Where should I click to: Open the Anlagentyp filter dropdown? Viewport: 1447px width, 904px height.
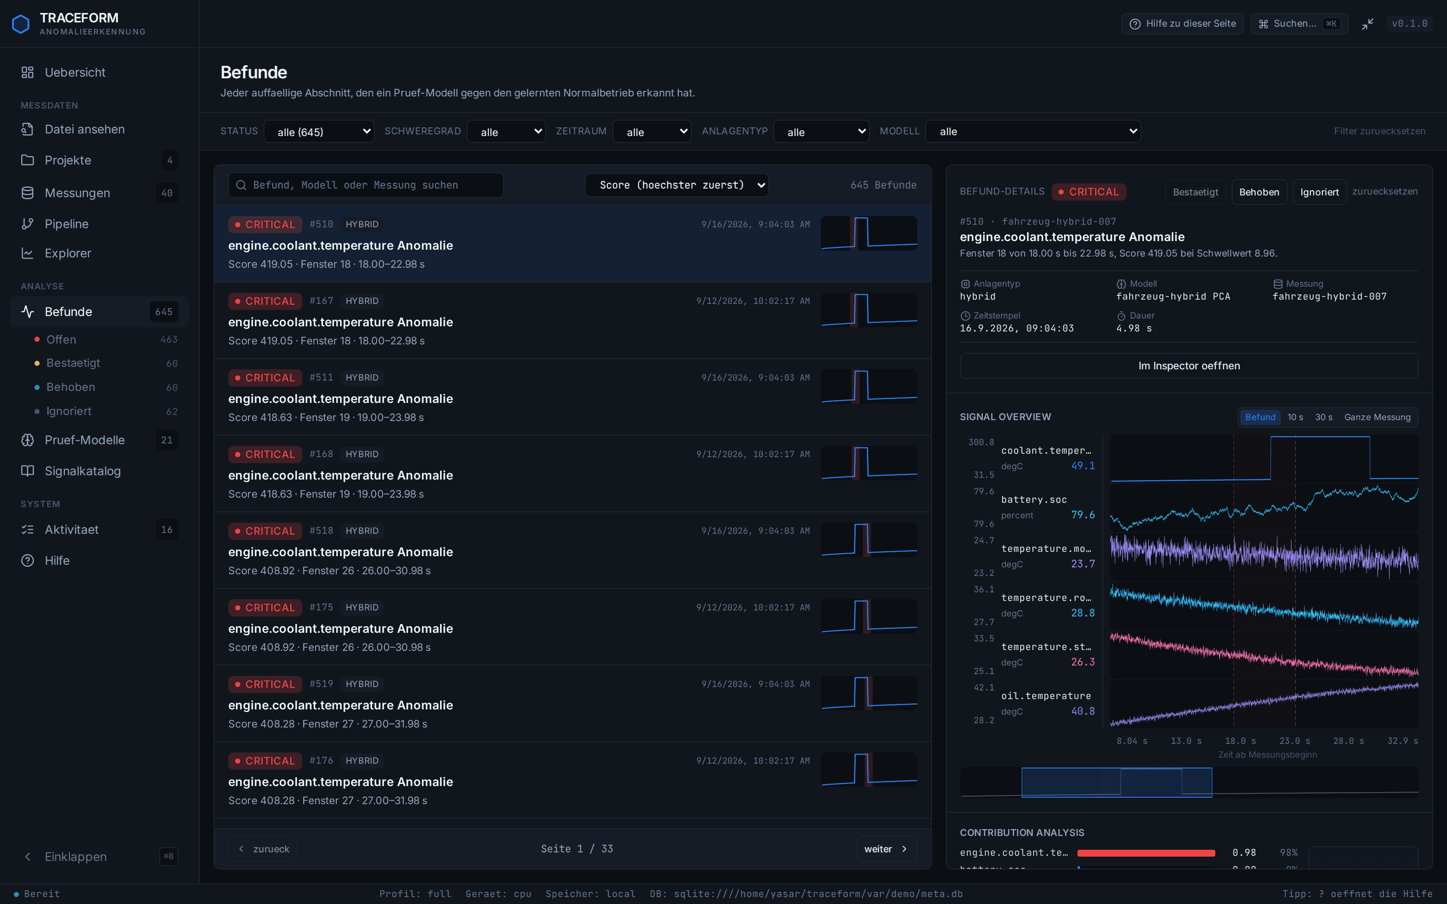(x=821, y=132)
